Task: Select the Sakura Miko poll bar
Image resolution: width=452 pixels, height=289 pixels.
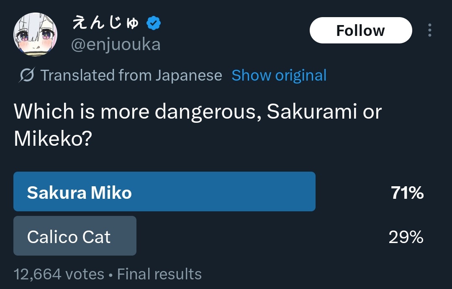Action: click(164, 192)
